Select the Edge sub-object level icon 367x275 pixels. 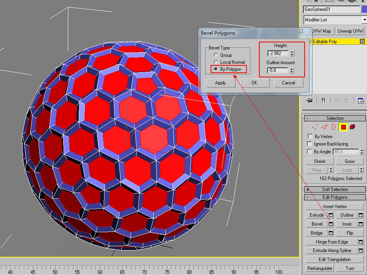coord(324,127)
